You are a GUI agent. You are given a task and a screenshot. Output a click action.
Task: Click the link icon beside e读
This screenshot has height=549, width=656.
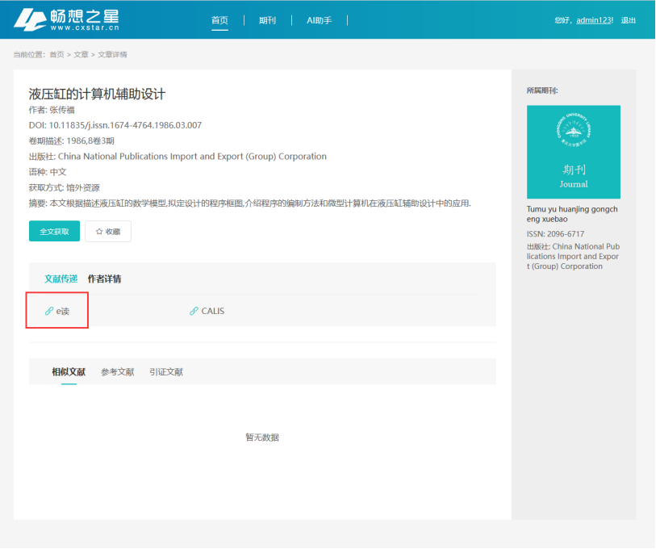pyautogui.click(x=49, y=311)
